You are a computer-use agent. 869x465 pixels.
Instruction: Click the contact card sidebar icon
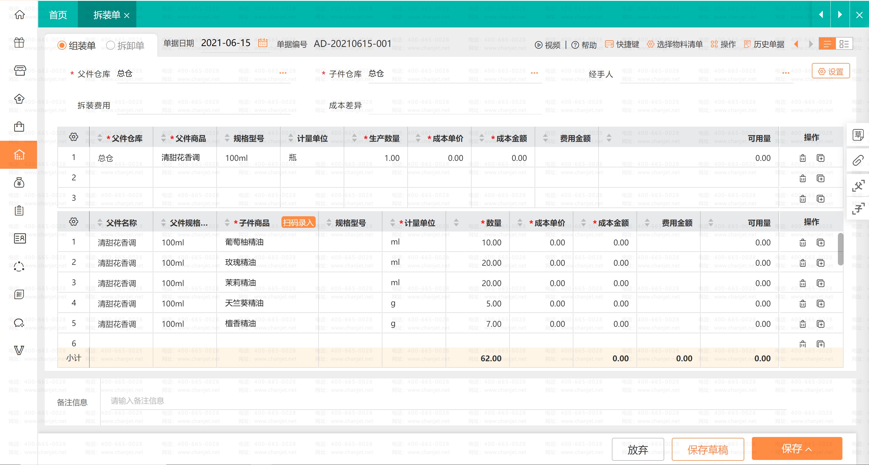pos(19,238)
